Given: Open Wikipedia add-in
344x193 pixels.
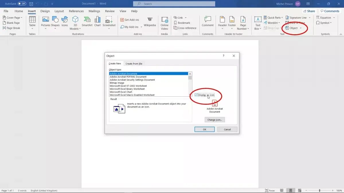Looking at the screenshot, I should click(x=150, y=22).
